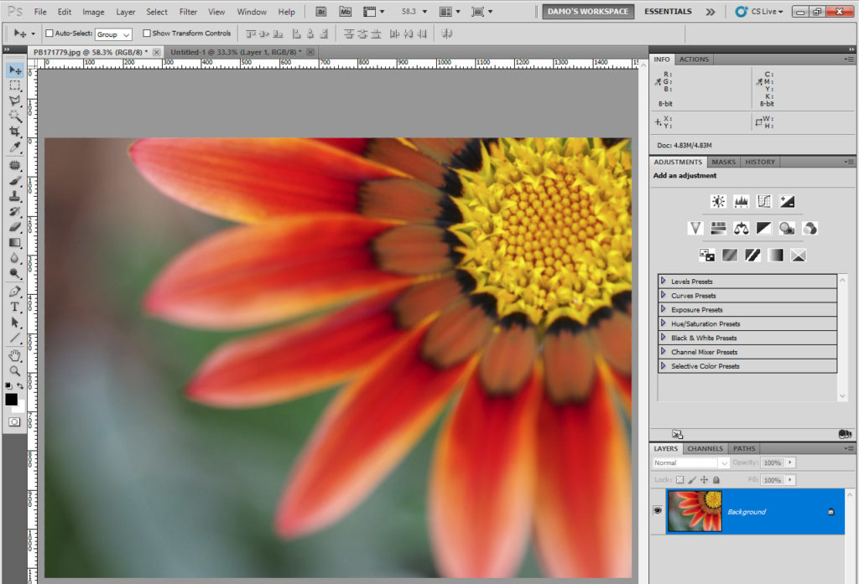Expand Hue/Saturation Presets
This screenshot has height=584, width=859.
click(x=664, y=323)
